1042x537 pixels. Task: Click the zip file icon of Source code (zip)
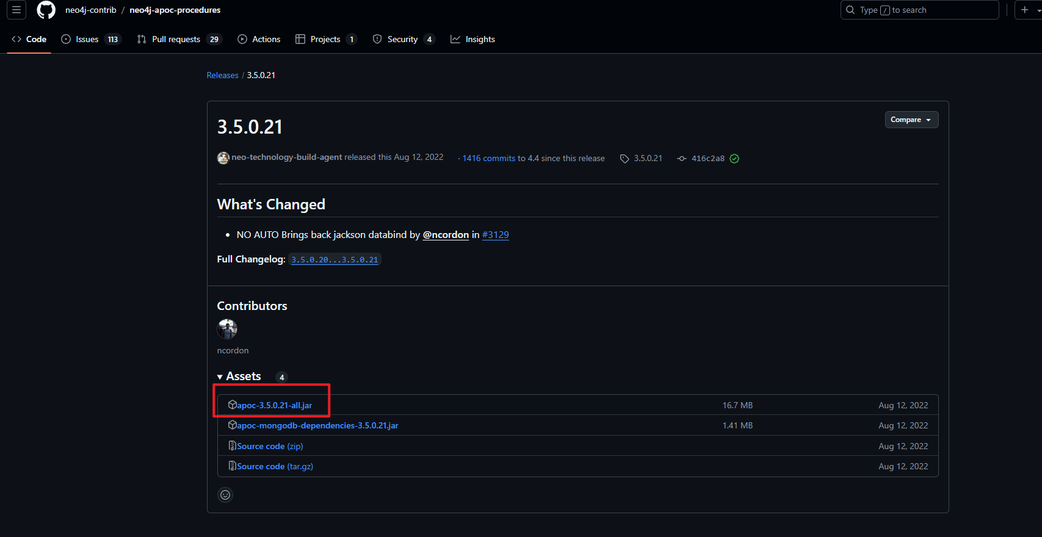point(232,445)
